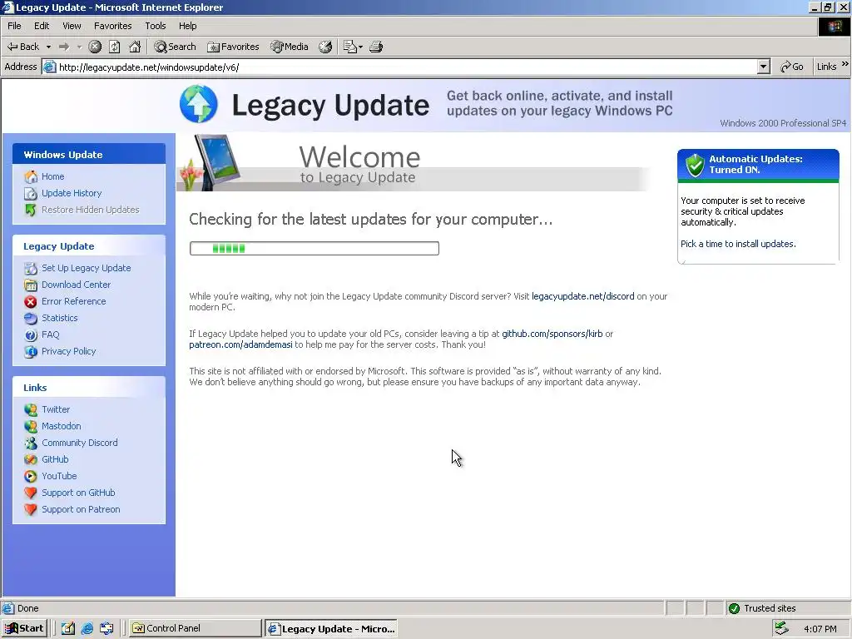Open the Edit menu
852x639 pixels.
click(x=42, y=26)
